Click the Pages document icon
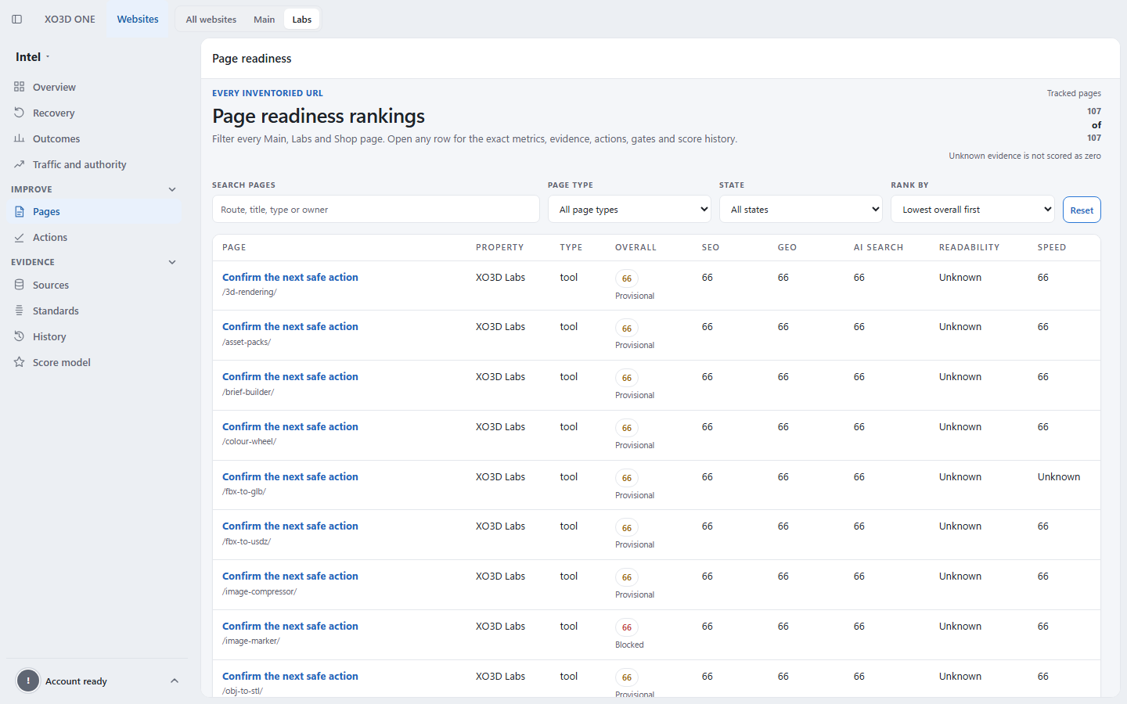Image resolution: width=1127 pixels, height=704 pixels. (x=20, y=211)
